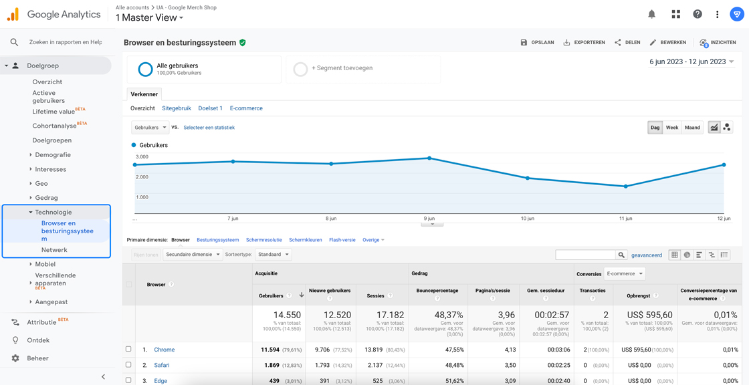Switch to the Doelset 1 tab

tap(210, 108)
